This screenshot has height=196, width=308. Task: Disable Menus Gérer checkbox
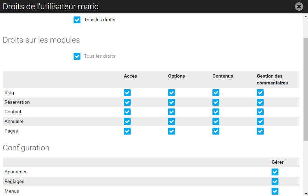click(275, 191)
